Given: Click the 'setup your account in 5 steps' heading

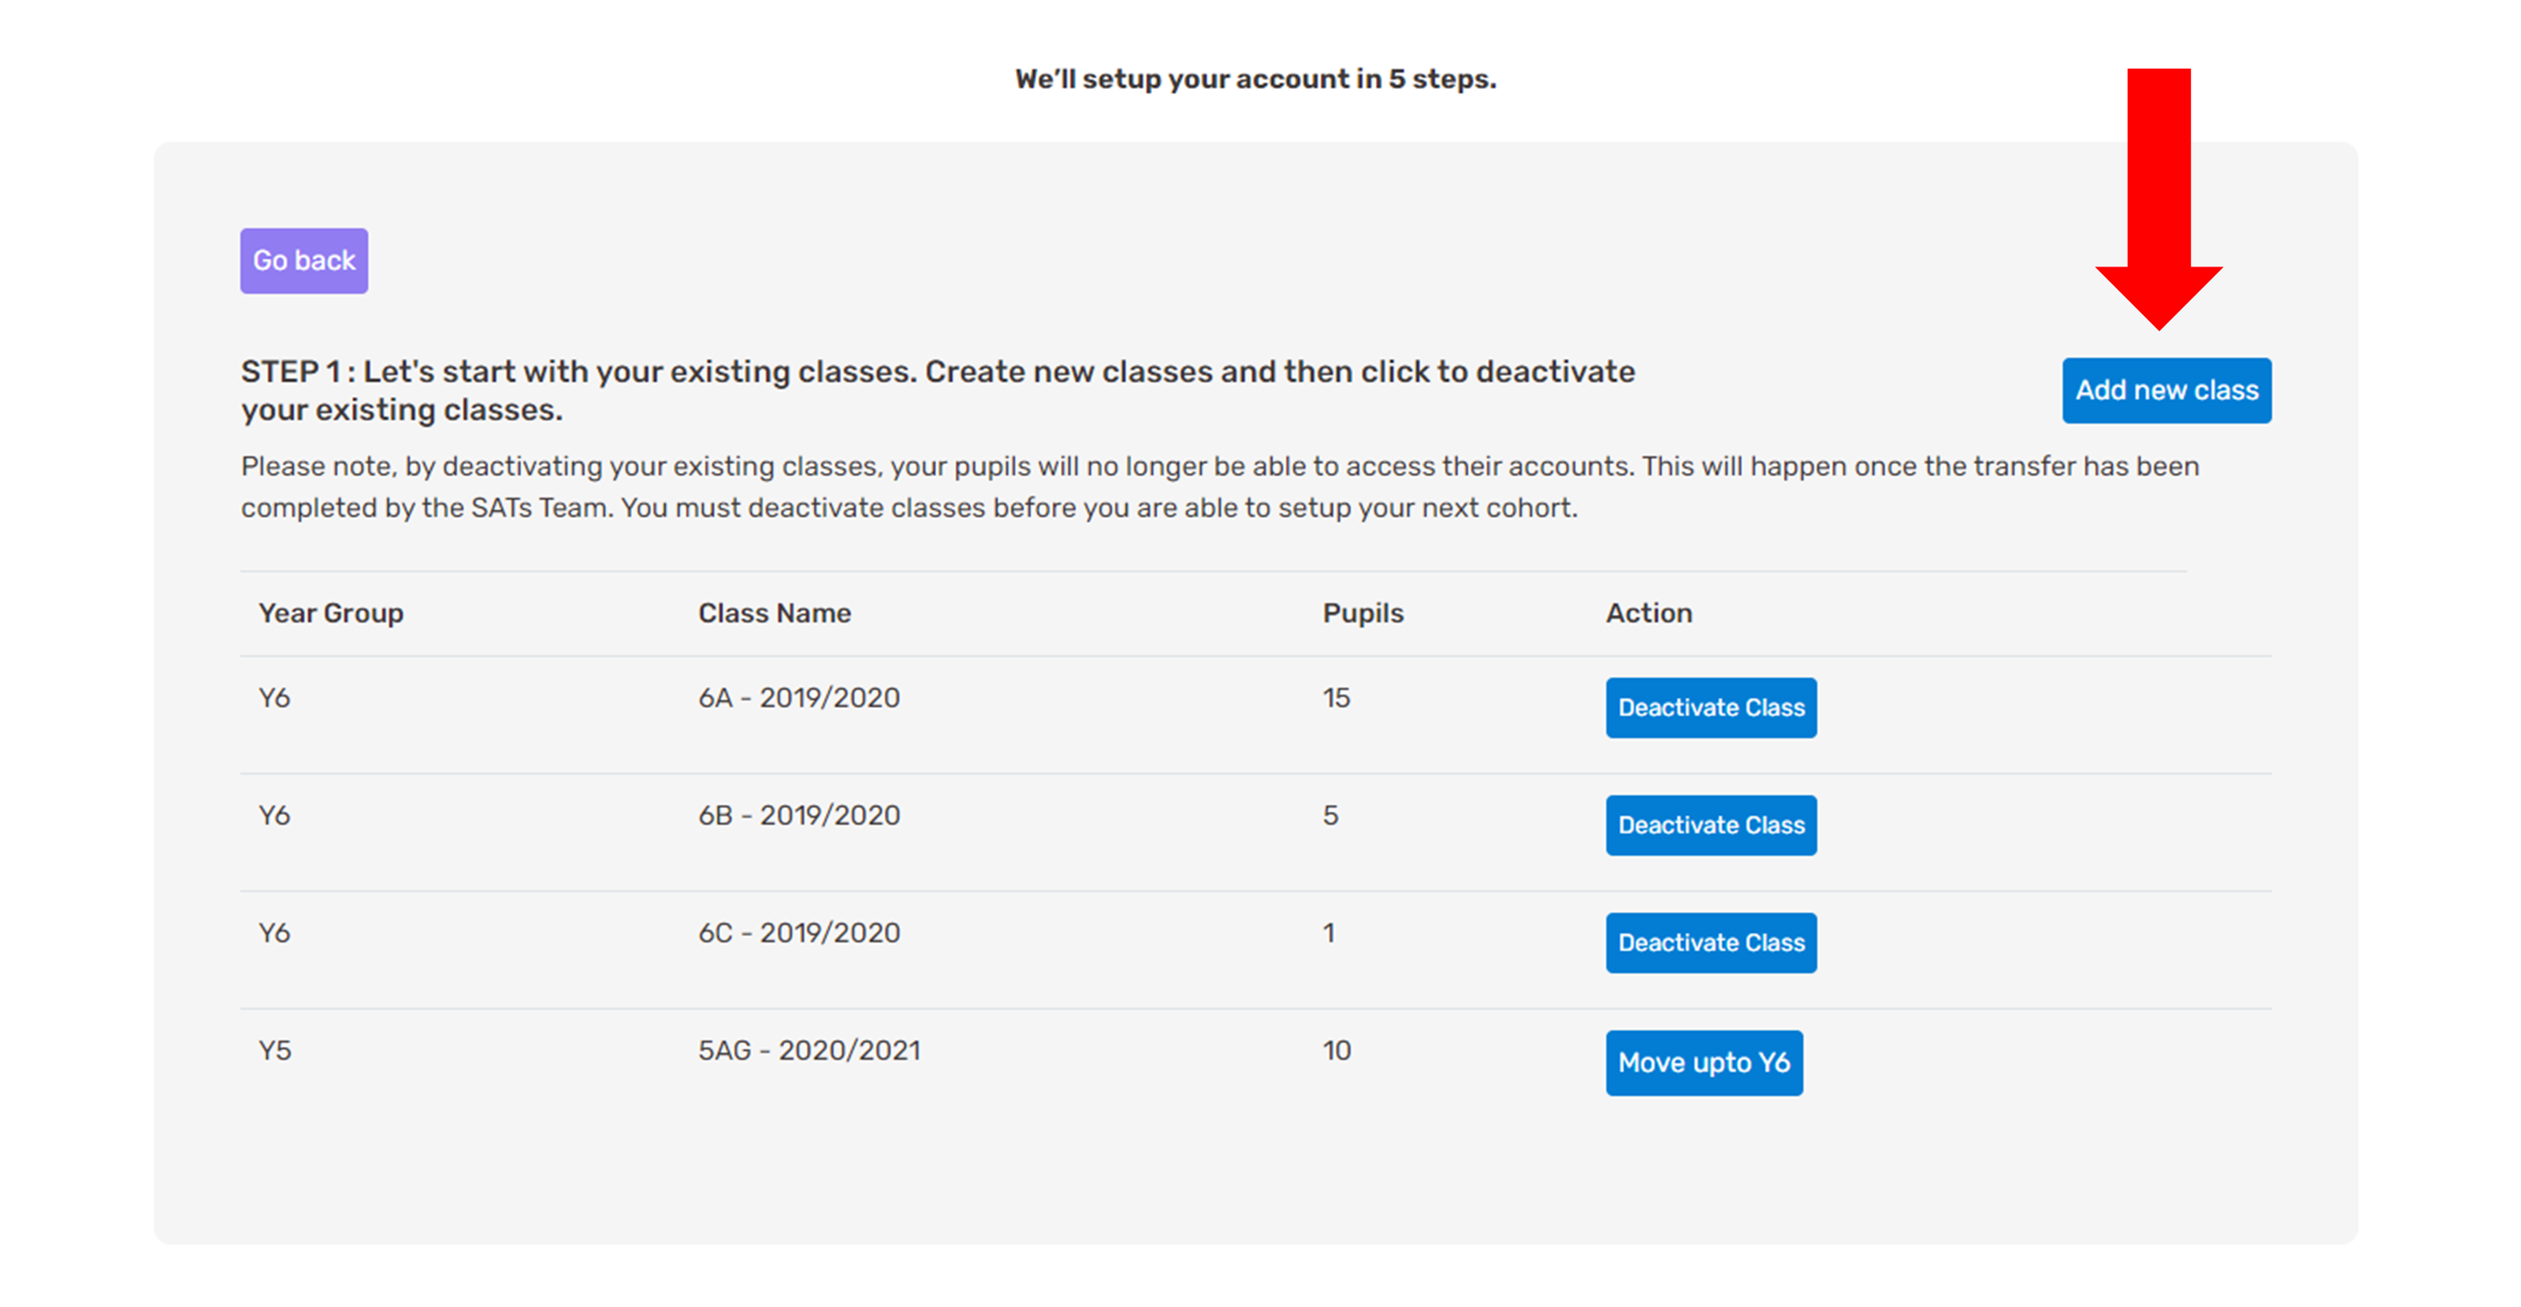Looking at the screenshot, I should [x=1255, y=78].
